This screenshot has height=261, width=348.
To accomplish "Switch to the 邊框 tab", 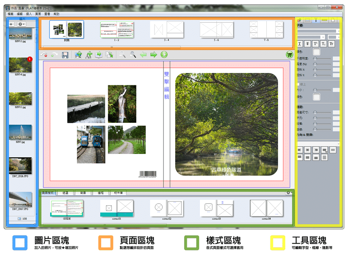I will pyautogui.click(x=101, y=193).
